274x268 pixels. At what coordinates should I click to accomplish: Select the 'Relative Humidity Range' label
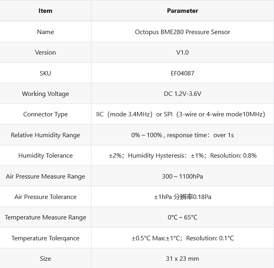coord(45,135)
